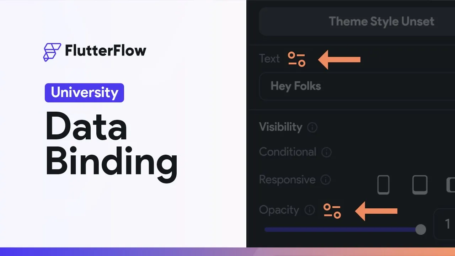Click the Data Binding title text
The width and height of the screenshot is (455, 256).
111,146
